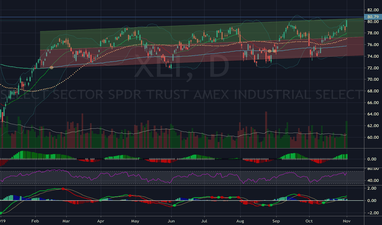
Task: Click the Jul label on time axis
Action: [x=204, y=221]
